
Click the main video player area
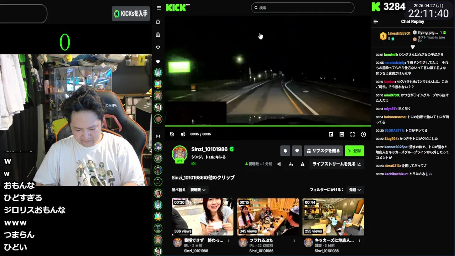pyautogui.click(x=268, y=70)
